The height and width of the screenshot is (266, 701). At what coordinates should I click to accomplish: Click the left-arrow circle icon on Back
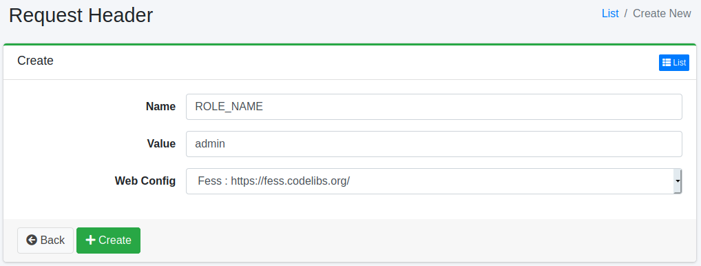(x=31, y=240)
